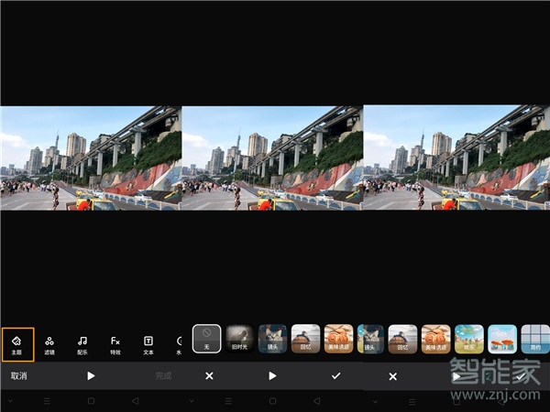550x412 pixels.
Task: Play the video in middle panel
Action: coord(272,376)
